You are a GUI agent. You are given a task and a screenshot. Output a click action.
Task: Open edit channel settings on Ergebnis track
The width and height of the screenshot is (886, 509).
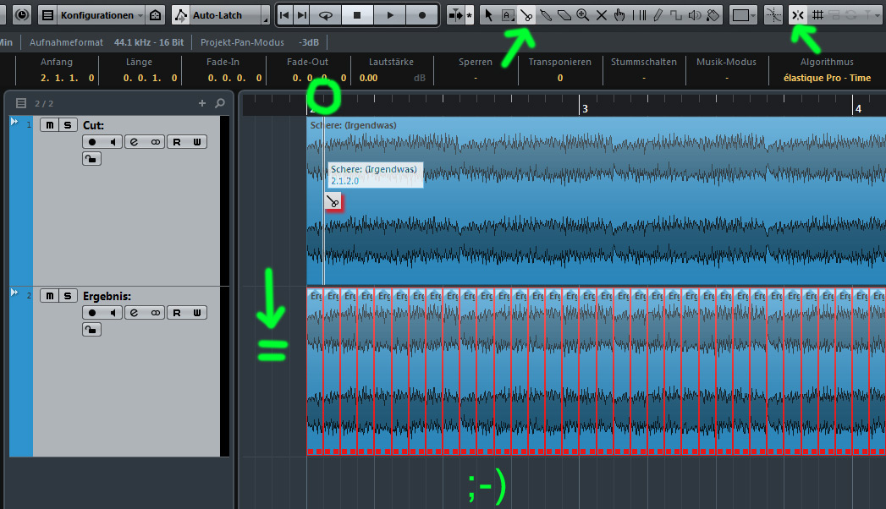[134, 313]
